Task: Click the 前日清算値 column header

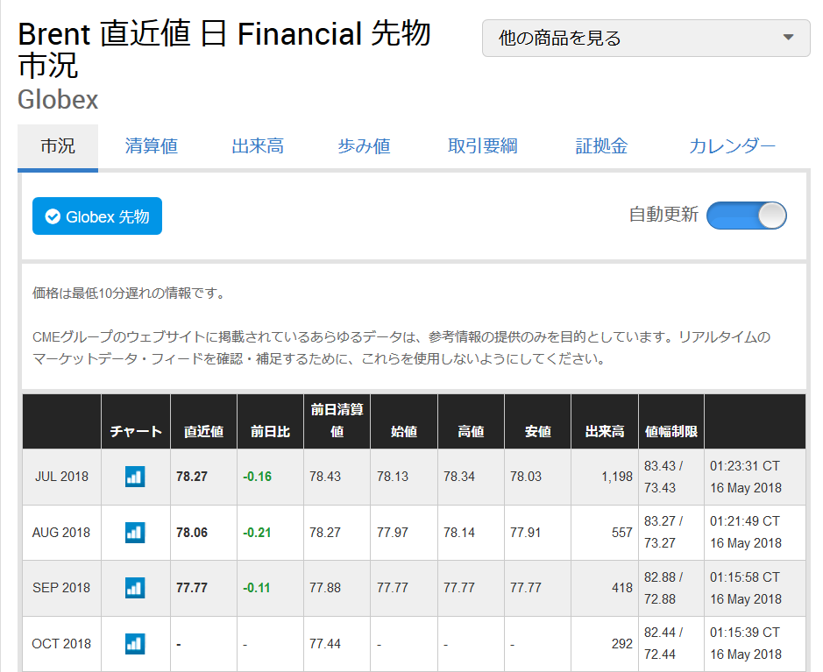Action: 337,421
